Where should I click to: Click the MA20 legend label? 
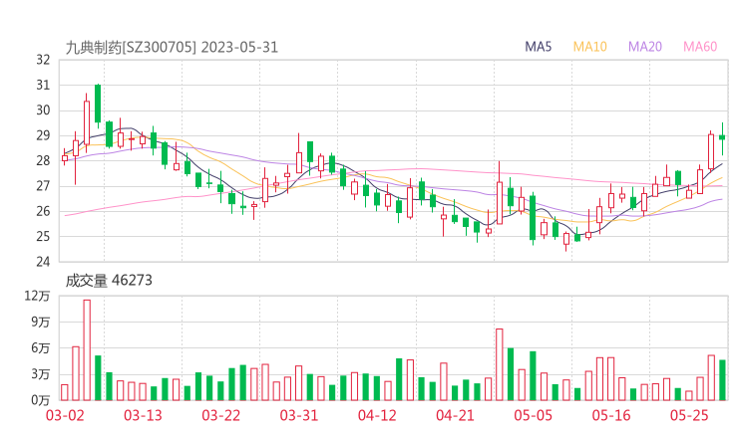coord(645,47)
